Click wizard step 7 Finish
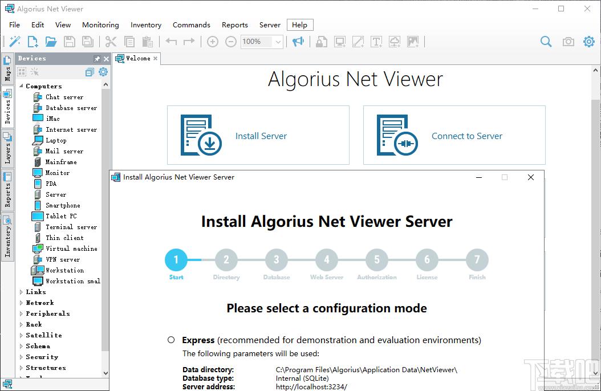 point(477,260)
